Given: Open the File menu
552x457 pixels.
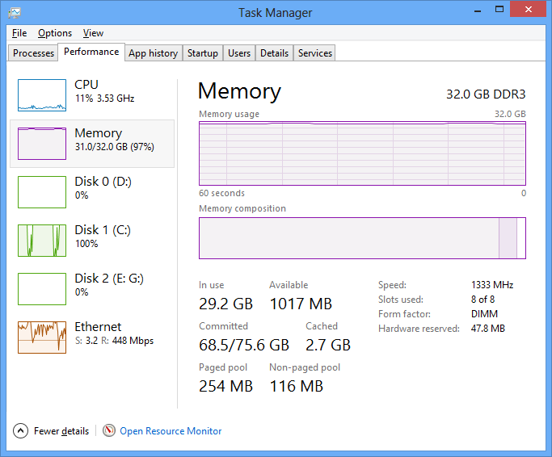Looking at the screenshot, I should 19,33.
